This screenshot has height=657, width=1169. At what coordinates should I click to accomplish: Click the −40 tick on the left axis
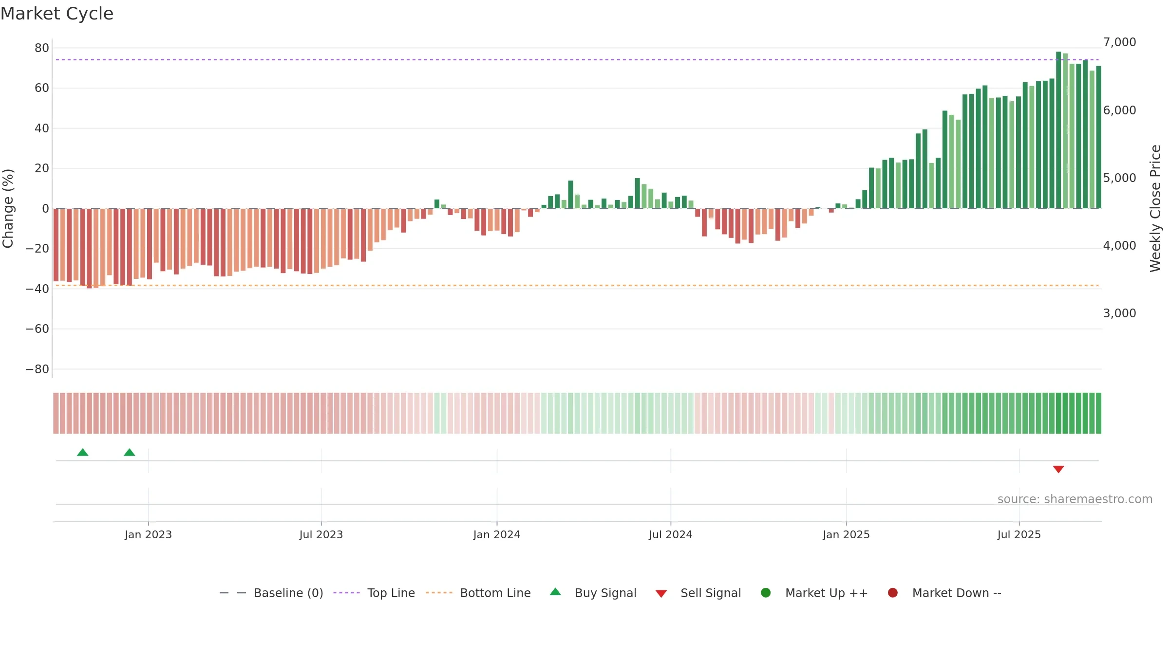coord(37,289)
